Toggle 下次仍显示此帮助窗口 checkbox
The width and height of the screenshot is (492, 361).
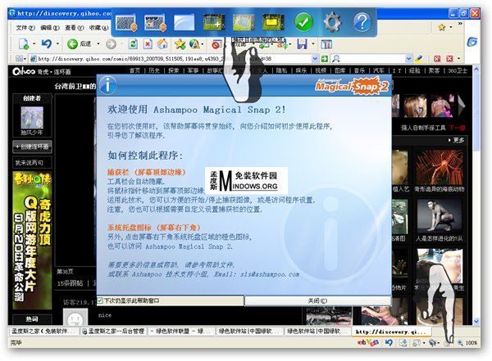click(100, 301)
